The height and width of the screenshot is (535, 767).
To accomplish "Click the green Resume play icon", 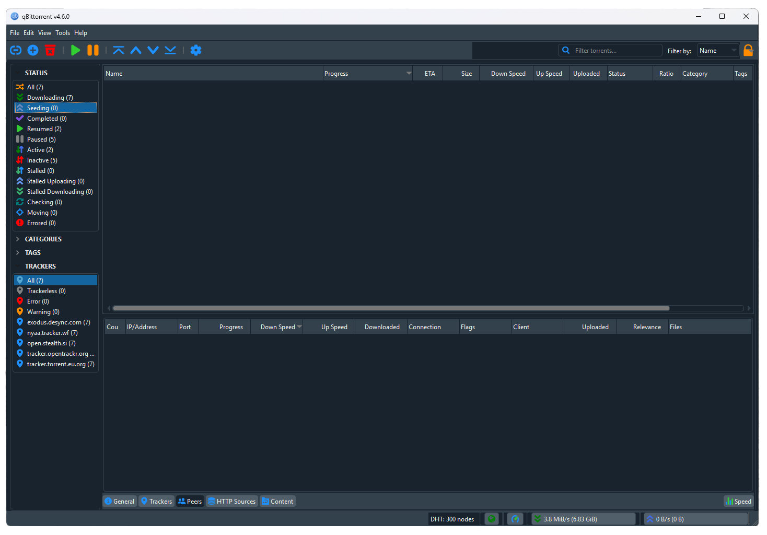I will (x=76, y=50).
